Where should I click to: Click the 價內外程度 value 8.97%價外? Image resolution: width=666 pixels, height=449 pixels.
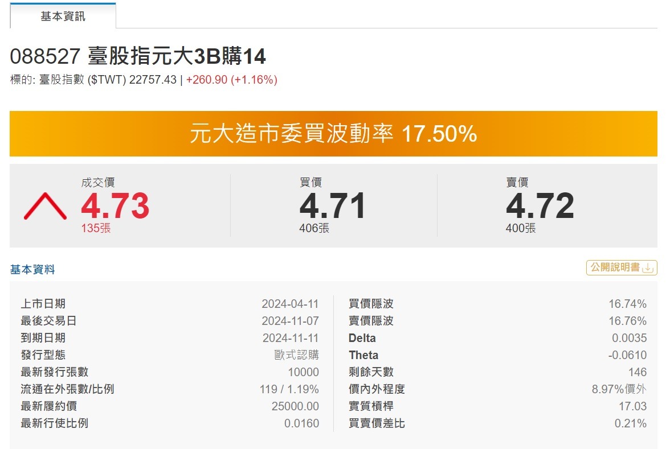click(x=619, y=389)
